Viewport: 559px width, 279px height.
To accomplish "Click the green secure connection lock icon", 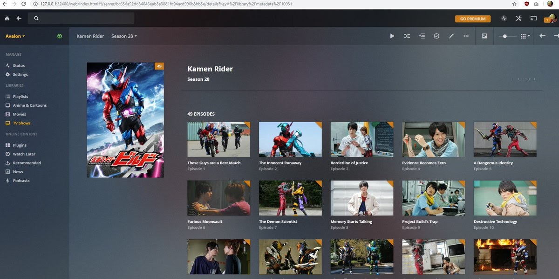I will [60, 36].
